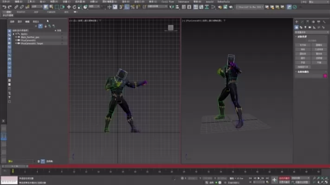Viewport: 330px width, 185px height.
Task: Click the Align tool icon
Action: pos(177,7)
